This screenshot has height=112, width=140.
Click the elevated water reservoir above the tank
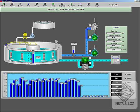44,25
